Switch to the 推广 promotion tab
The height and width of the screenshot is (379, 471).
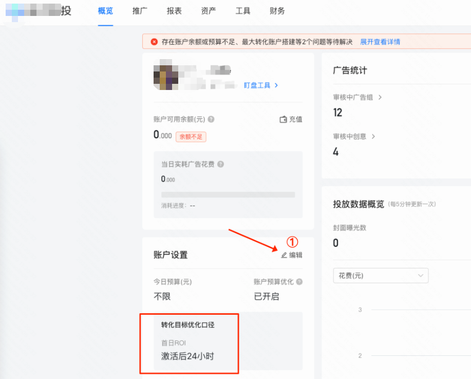[x=140, y=10]
